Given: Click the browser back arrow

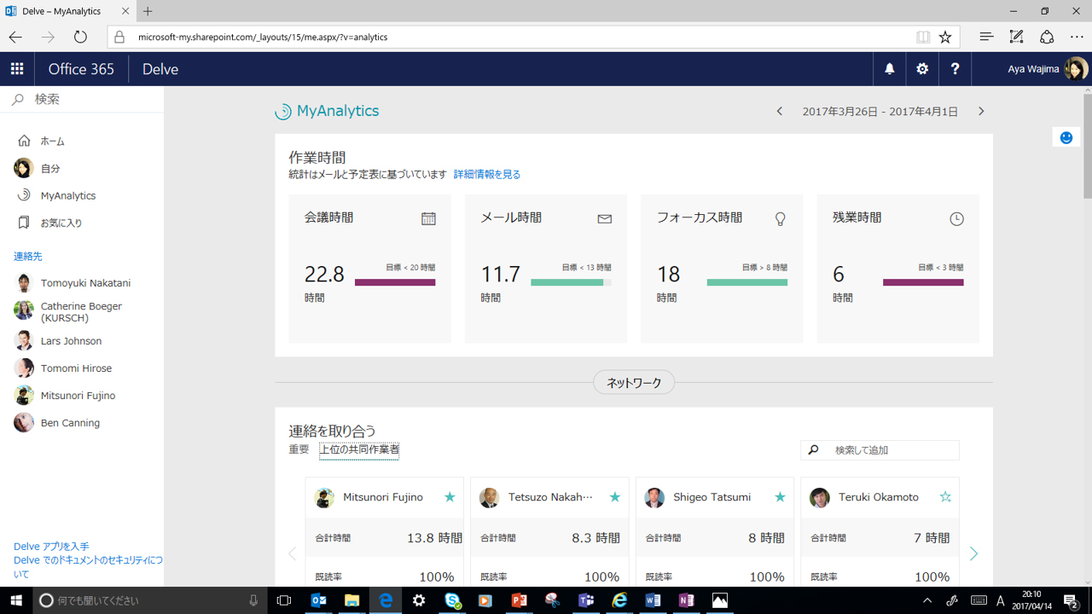Looking at the screenshot, I should (x=15, y=37).
